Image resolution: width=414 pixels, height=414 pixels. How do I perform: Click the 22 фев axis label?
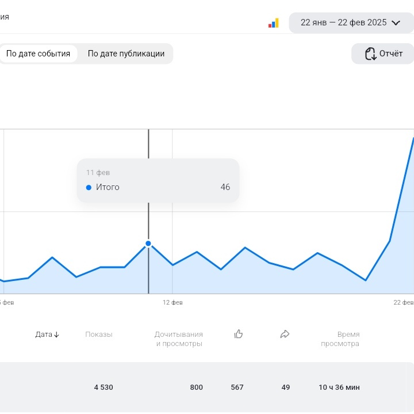[x=404, y=302]
